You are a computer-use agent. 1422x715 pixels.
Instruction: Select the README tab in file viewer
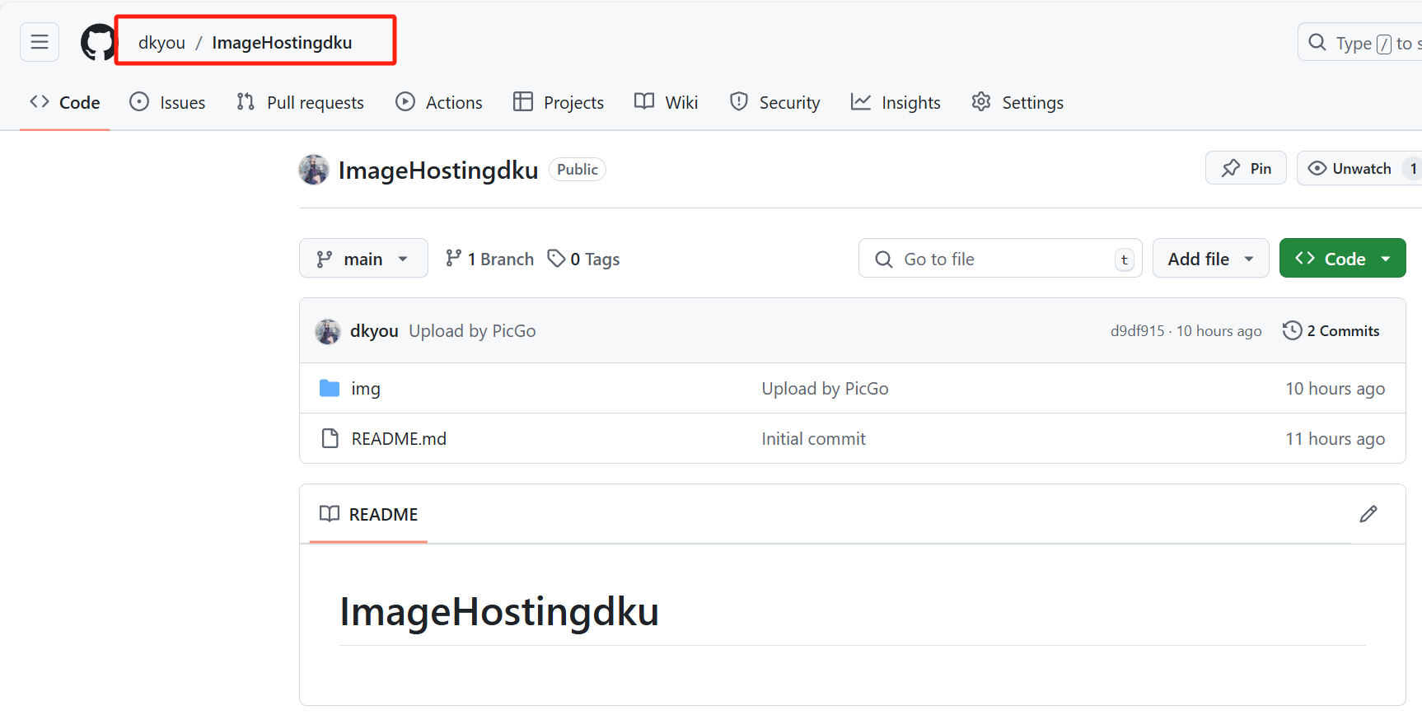pyautogui.click(x=369, y=514)
